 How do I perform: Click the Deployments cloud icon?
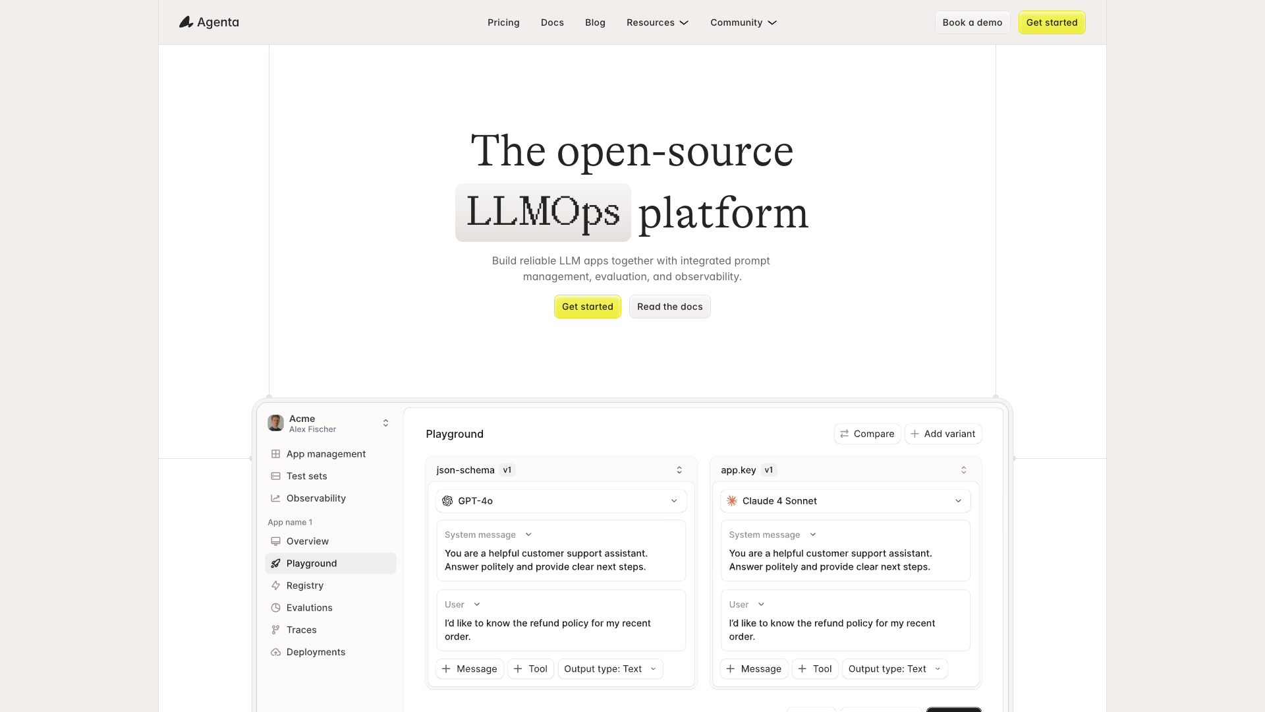275,652
